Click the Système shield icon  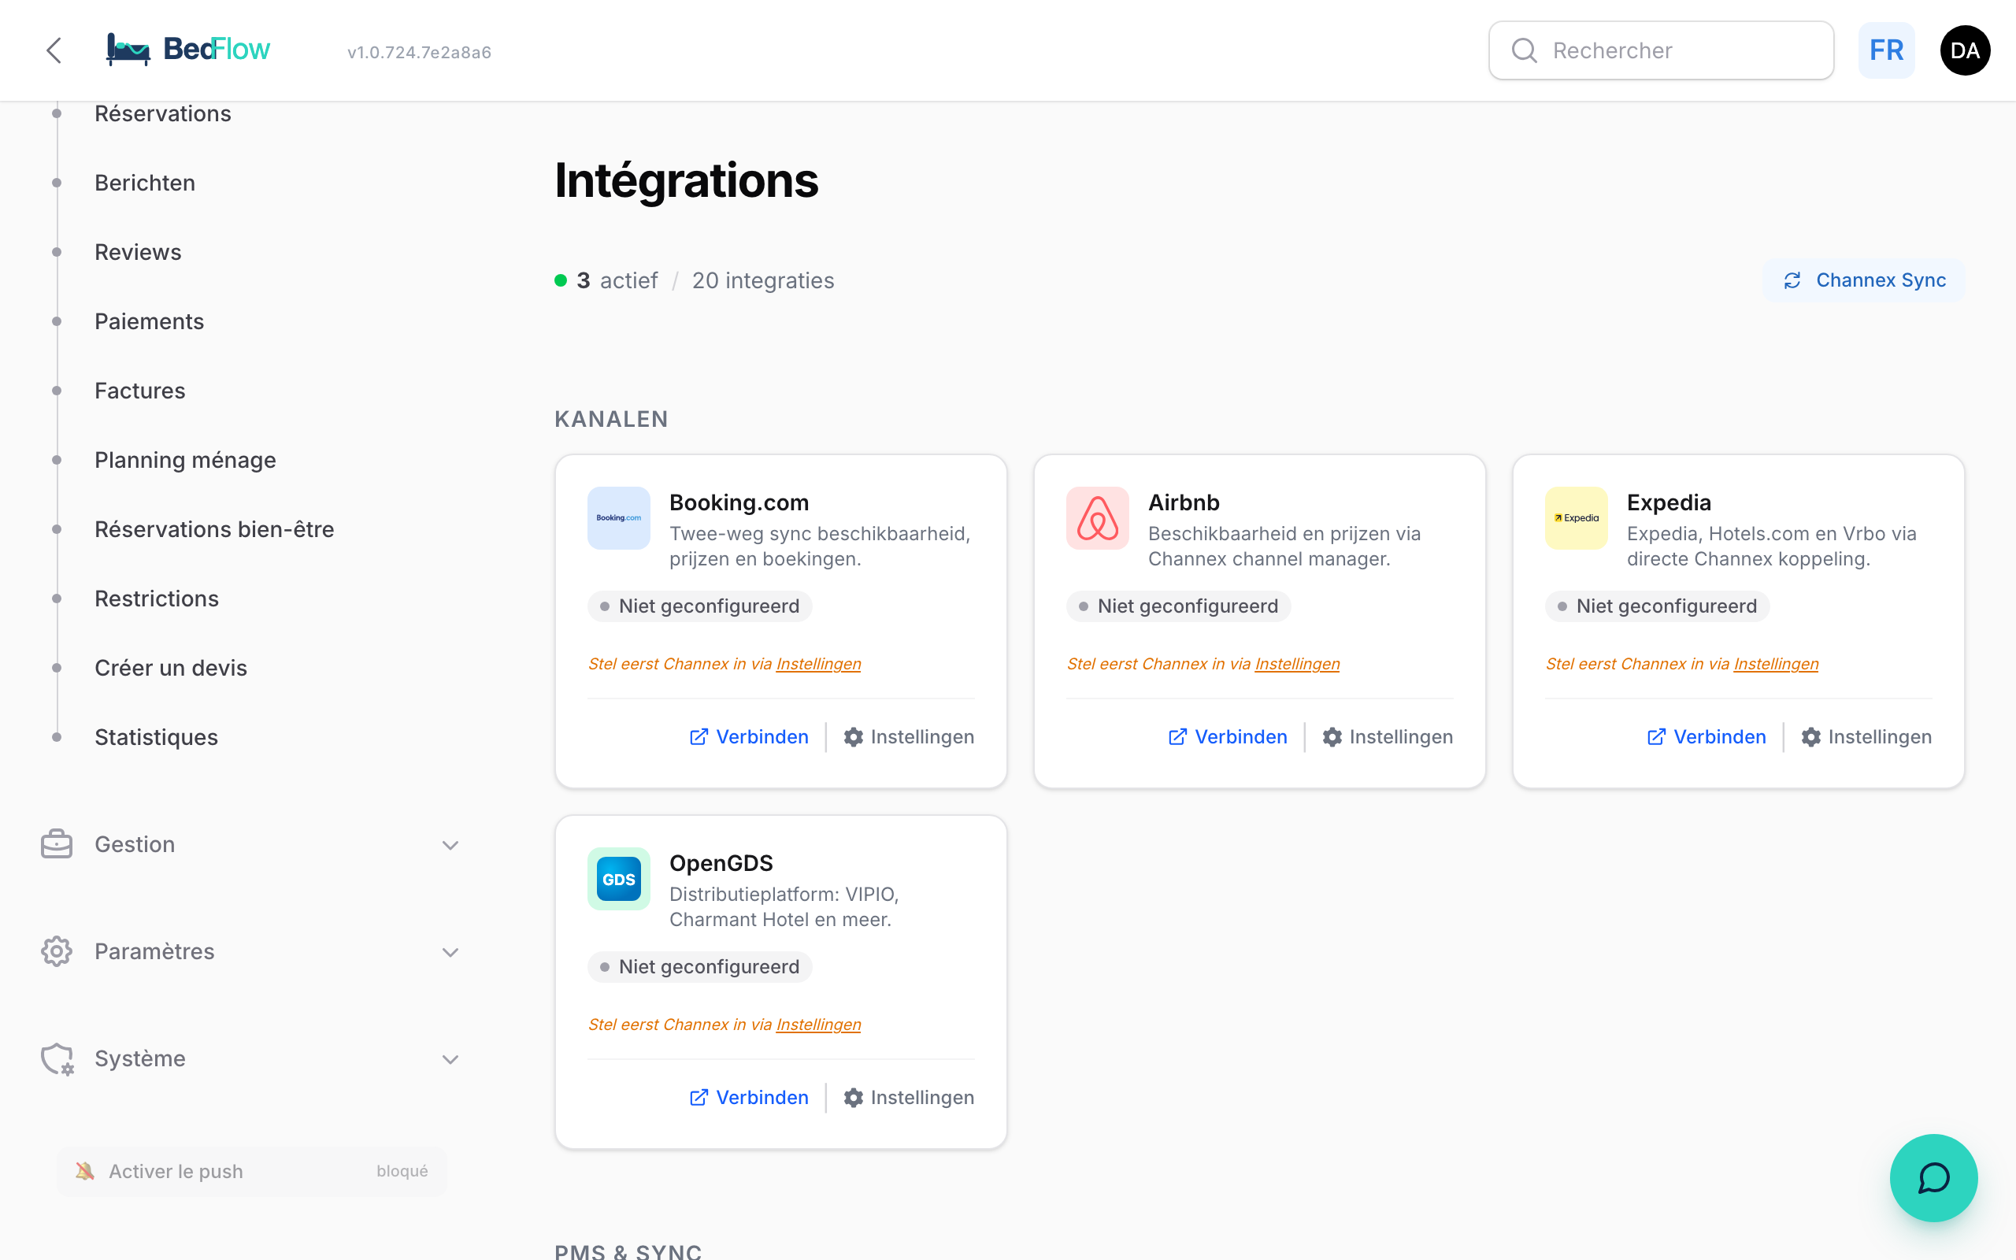[57, 1058]
